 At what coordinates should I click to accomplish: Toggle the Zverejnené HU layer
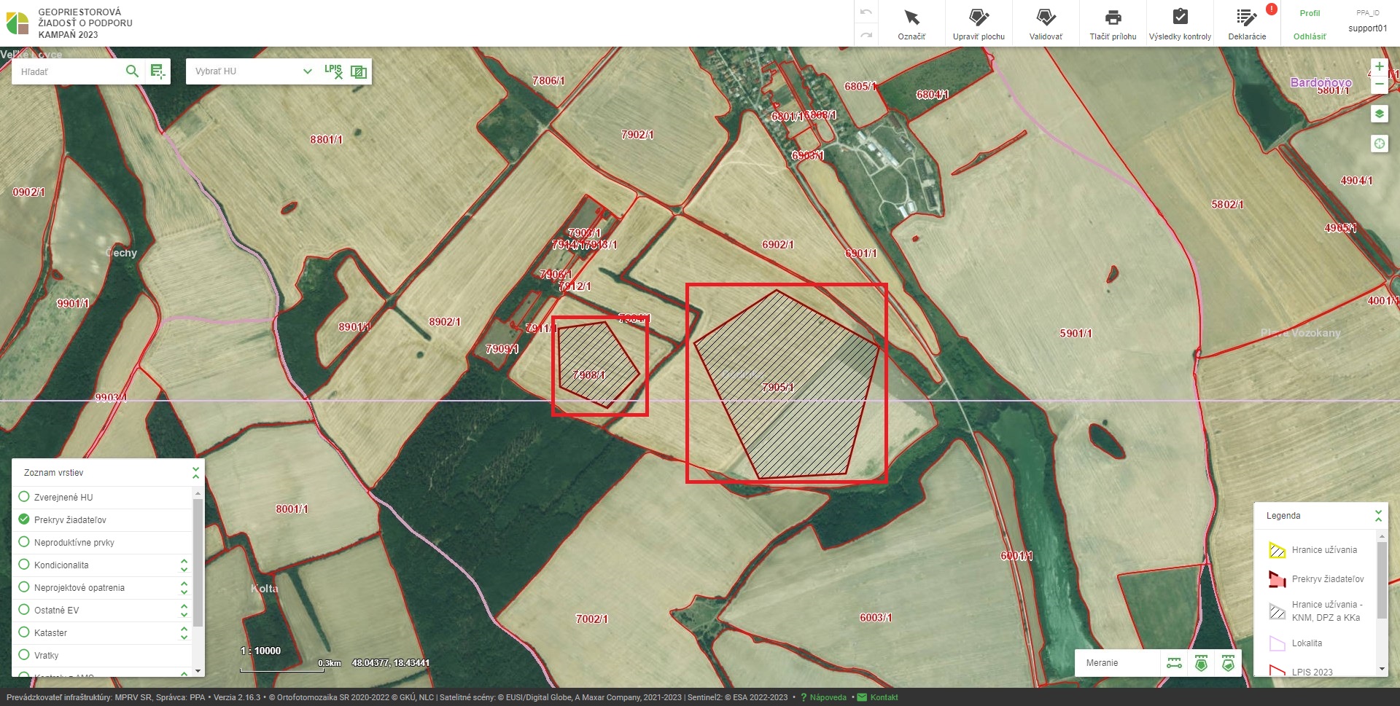(x=24, y=497)
